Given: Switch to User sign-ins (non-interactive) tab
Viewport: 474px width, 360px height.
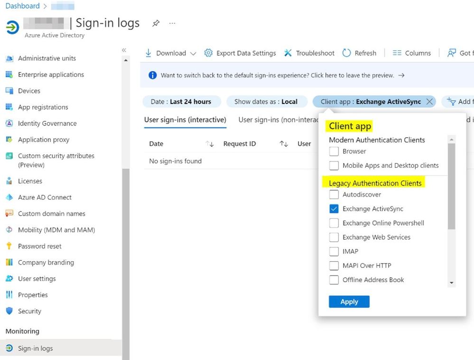Looking at the screenshot, I should (279, 120).
